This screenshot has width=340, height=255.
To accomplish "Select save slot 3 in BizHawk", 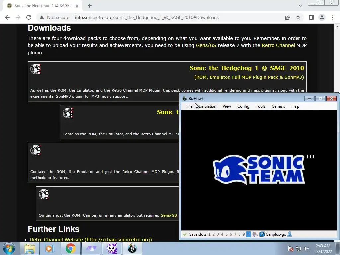I will point(218,234).
